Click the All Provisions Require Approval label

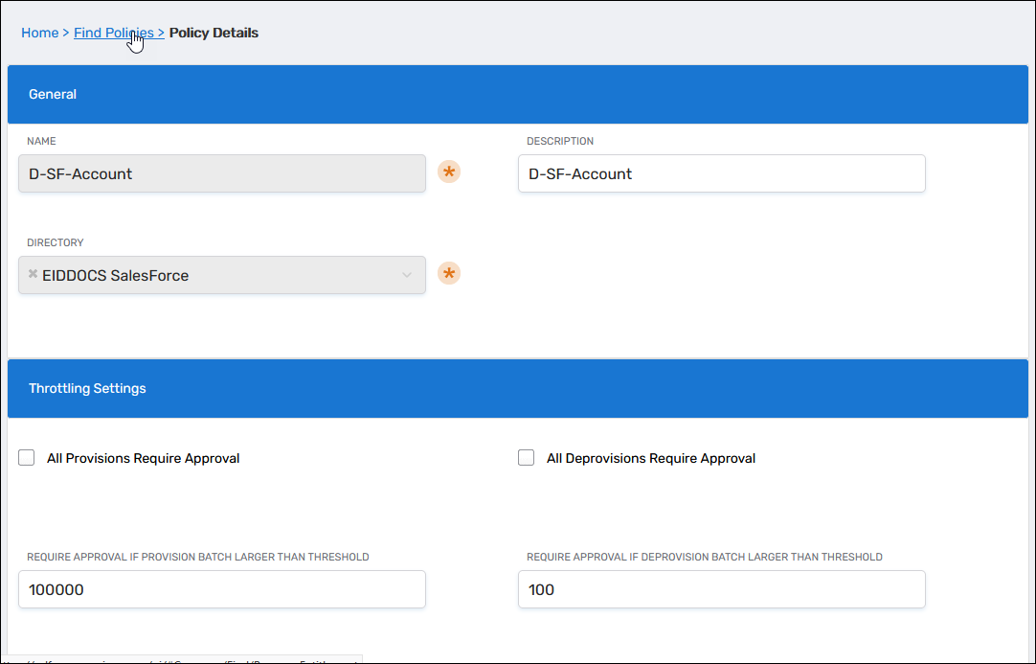click(x=143, y=459)
